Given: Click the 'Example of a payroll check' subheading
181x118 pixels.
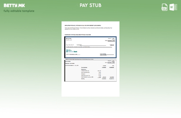Looking at the screenshot, I should 78,35.
